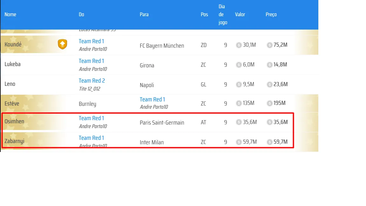Sort by the Pos column header
The width and height of the screenshot is (366, 206).
pyautogui.click(x=204, y=15)
